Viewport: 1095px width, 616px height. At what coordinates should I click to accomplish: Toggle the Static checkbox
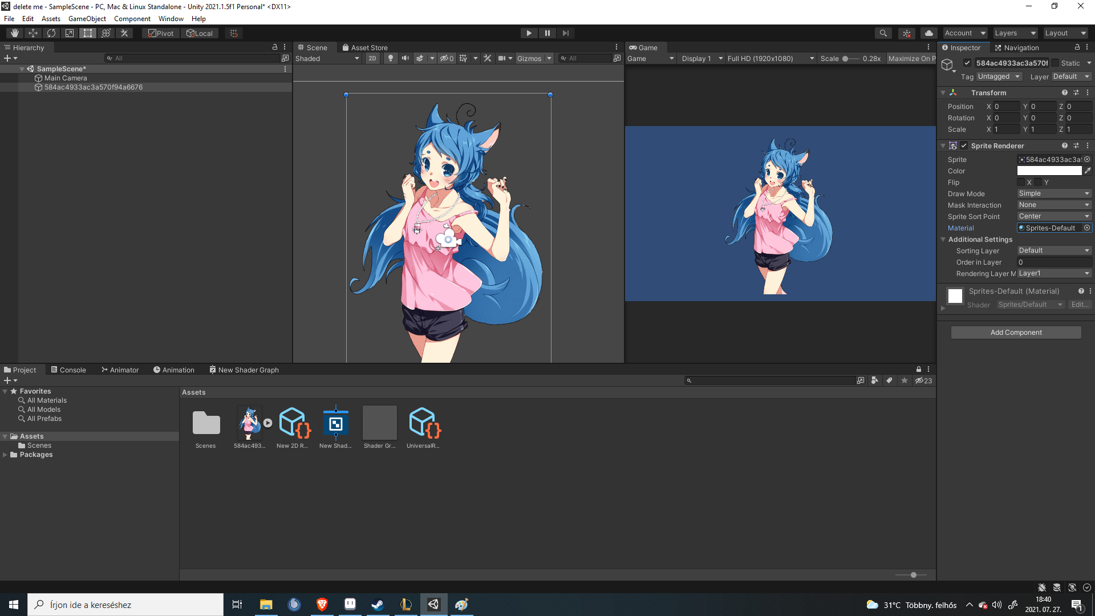point(1055,63)
